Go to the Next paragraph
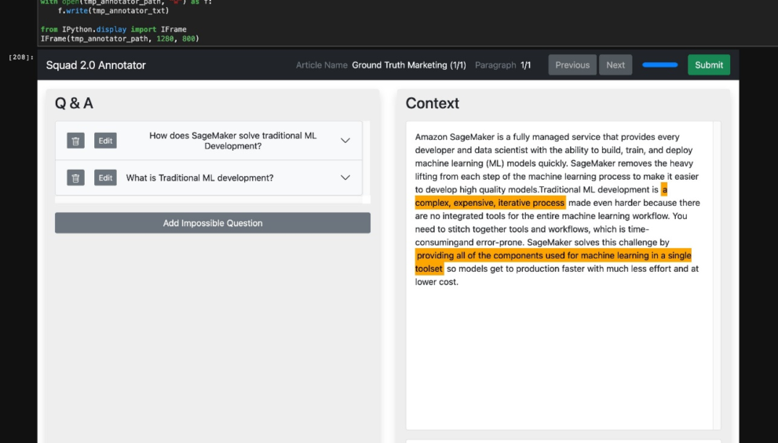Viewport: 778px width, 443px height. [615, 65]
